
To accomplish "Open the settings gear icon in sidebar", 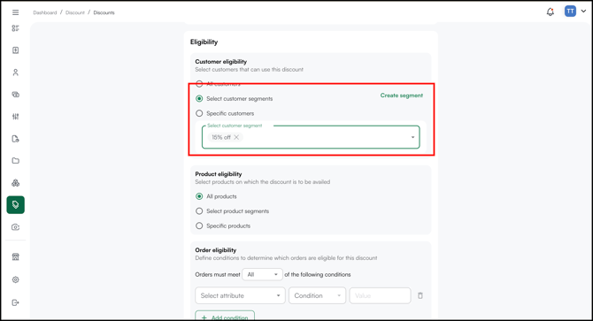I will (x=16, y=279).
